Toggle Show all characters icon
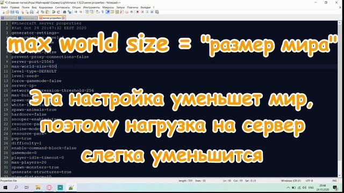The width and height of the screenshot is (344, 193). coord(102,12)
